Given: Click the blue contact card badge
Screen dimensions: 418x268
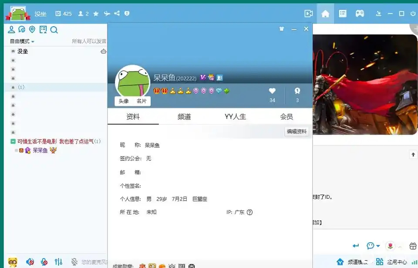Looking at the screenshot, I should coord(219,78).
